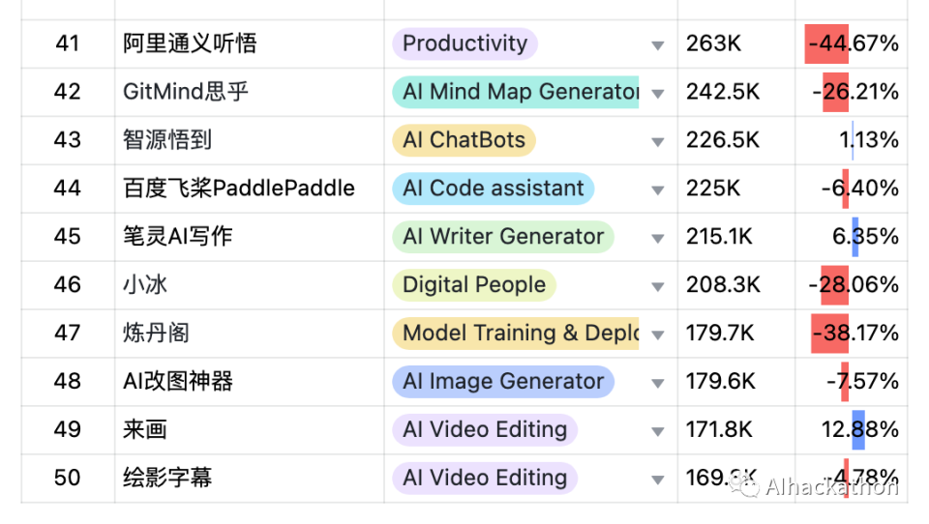Image resolution: width=929 pixels, height=524 pixels.
Task: Select the 263K traffic cell
Action: coord(713,44)
